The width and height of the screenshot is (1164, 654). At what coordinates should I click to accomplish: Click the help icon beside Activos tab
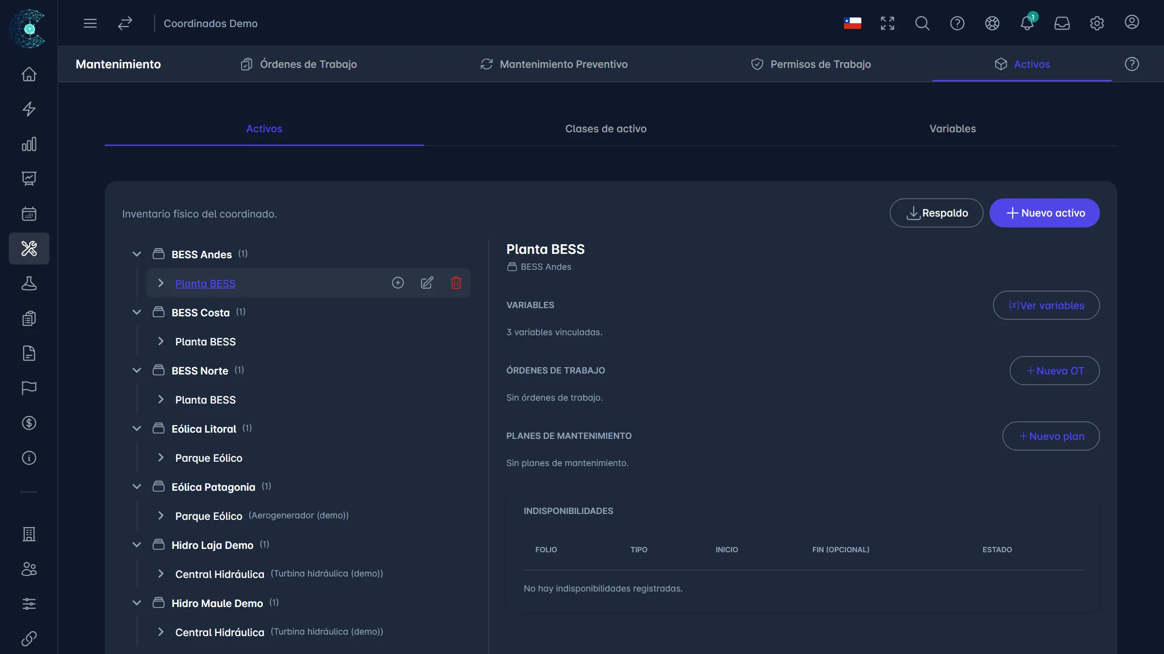[x=1132, y=64]
